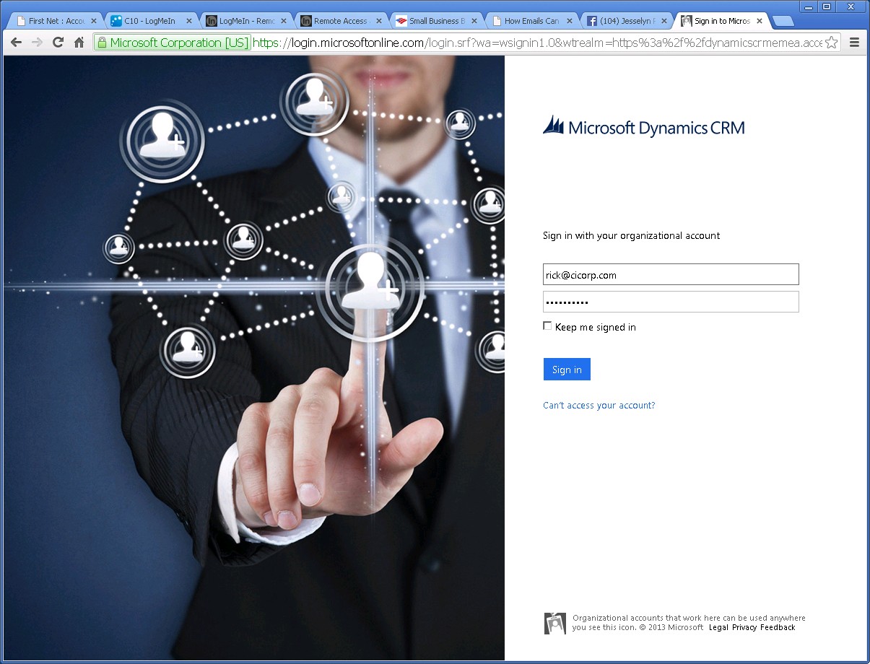Viewport: 870px width, 664px height.
Task: Click the Microsoft Corporation [US] security badge
Action: point(173,43)
